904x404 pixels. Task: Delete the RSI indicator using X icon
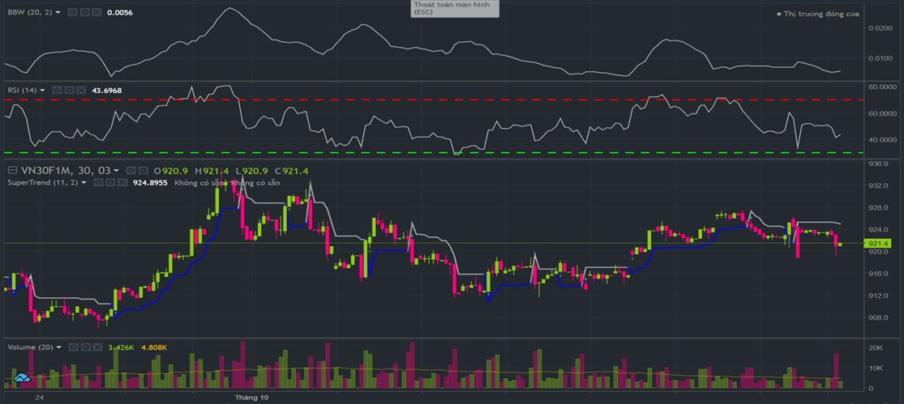pos(81,90)
